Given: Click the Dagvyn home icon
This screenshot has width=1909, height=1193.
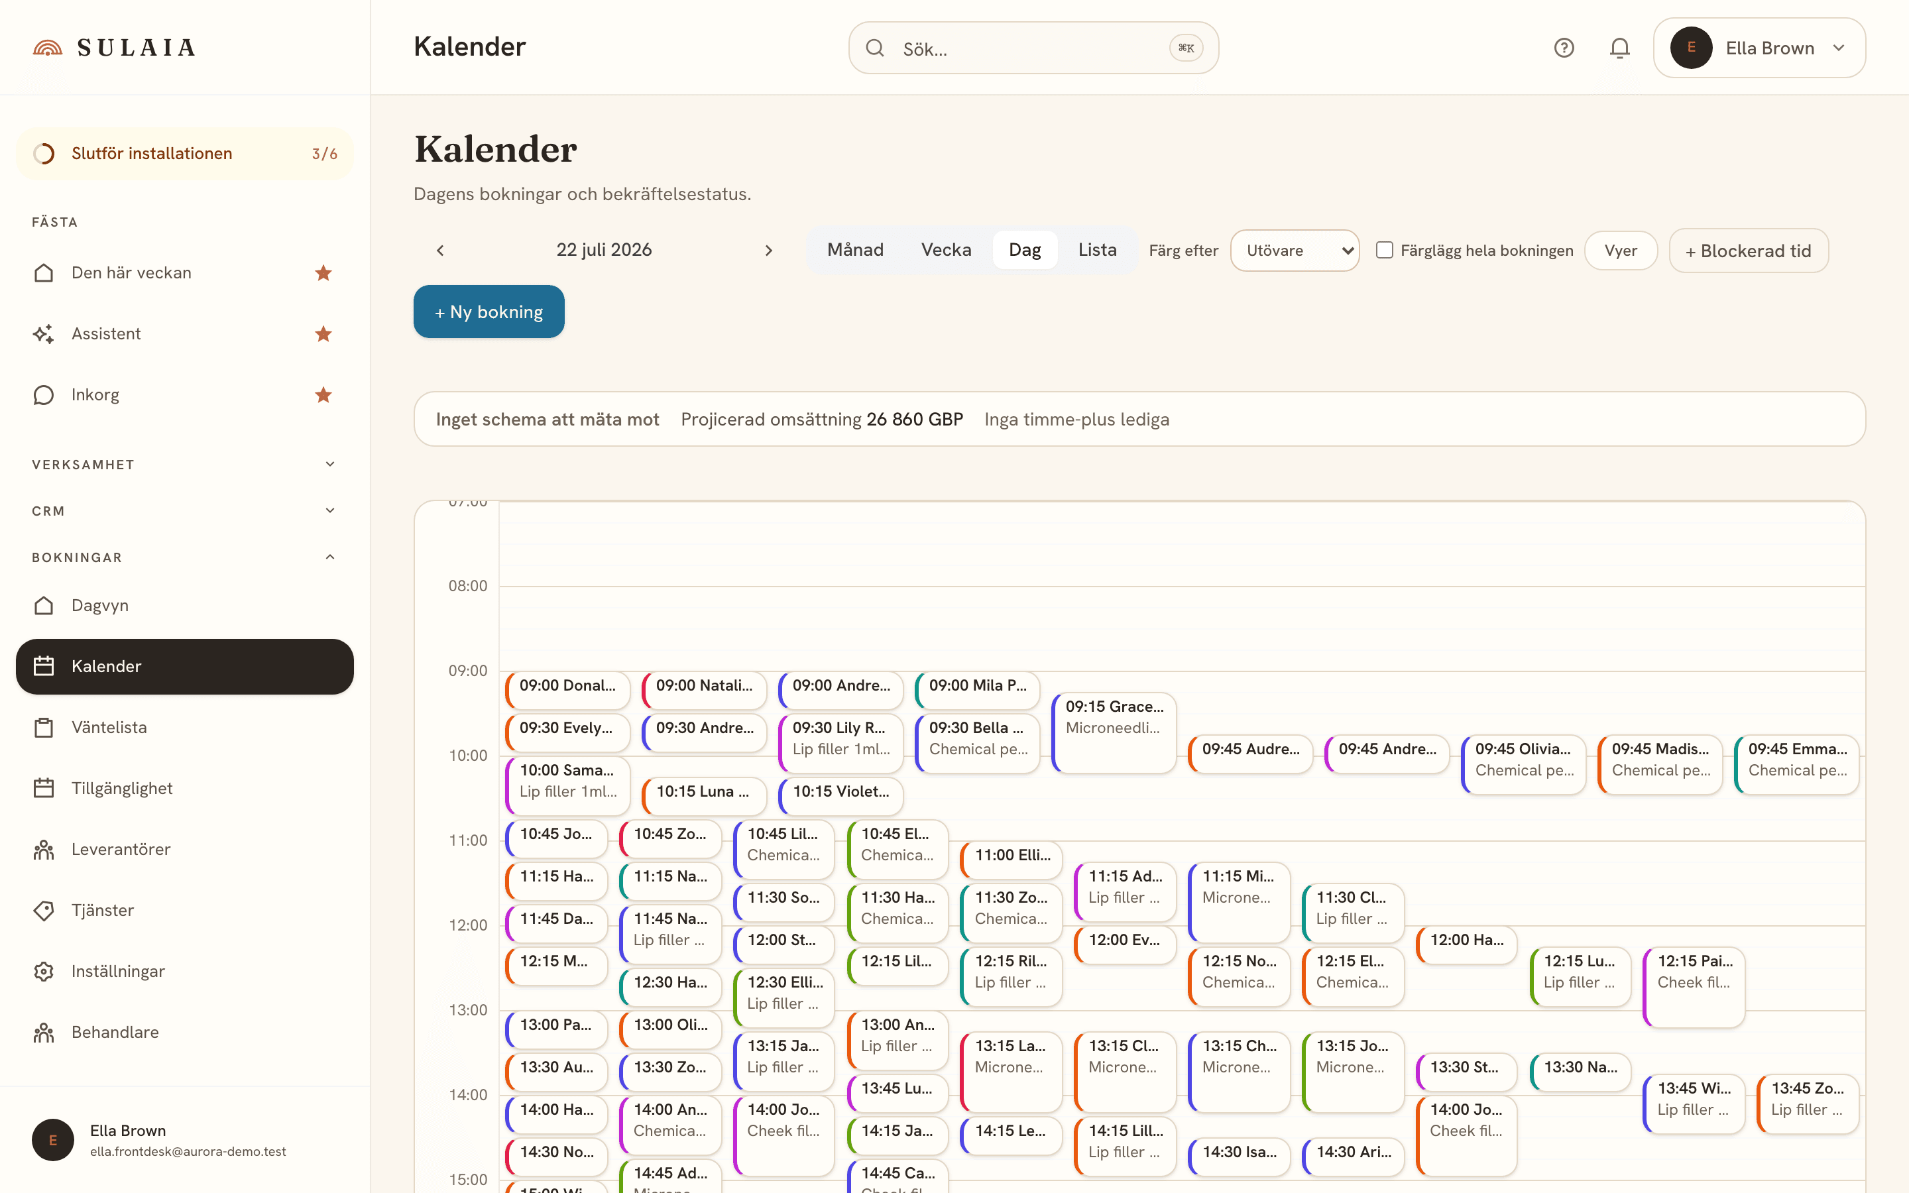Looking at the screenshot, I should point(43,605).
